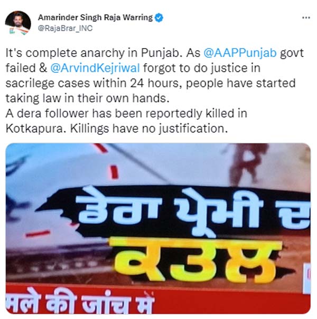Open the @RajaBrar_INC handle
This screenshot has height=319, width=317.
pos(65,28)
